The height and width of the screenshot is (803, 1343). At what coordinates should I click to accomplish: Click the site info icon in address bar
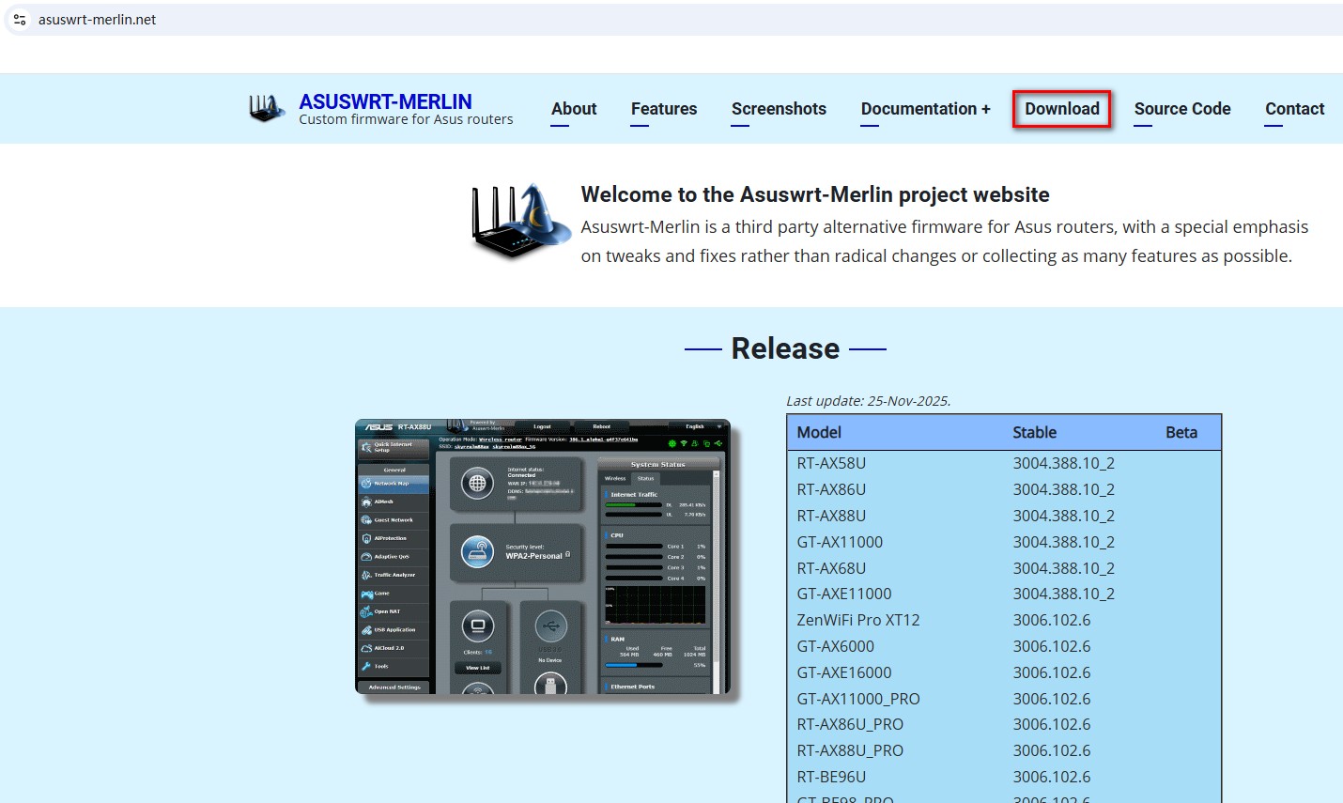(x=20, y=20)
